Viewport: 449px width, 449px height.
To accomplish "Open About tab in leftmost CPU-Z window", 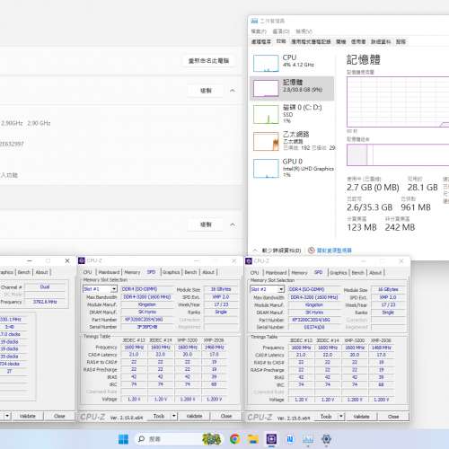I will pos(41,272).
